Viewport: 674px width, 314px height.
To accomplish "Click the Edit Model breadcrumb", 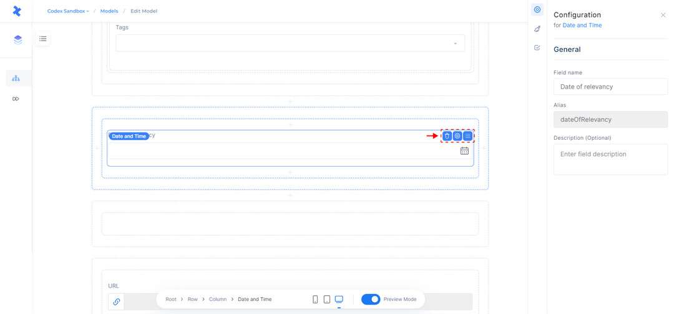I will [144, 11].
